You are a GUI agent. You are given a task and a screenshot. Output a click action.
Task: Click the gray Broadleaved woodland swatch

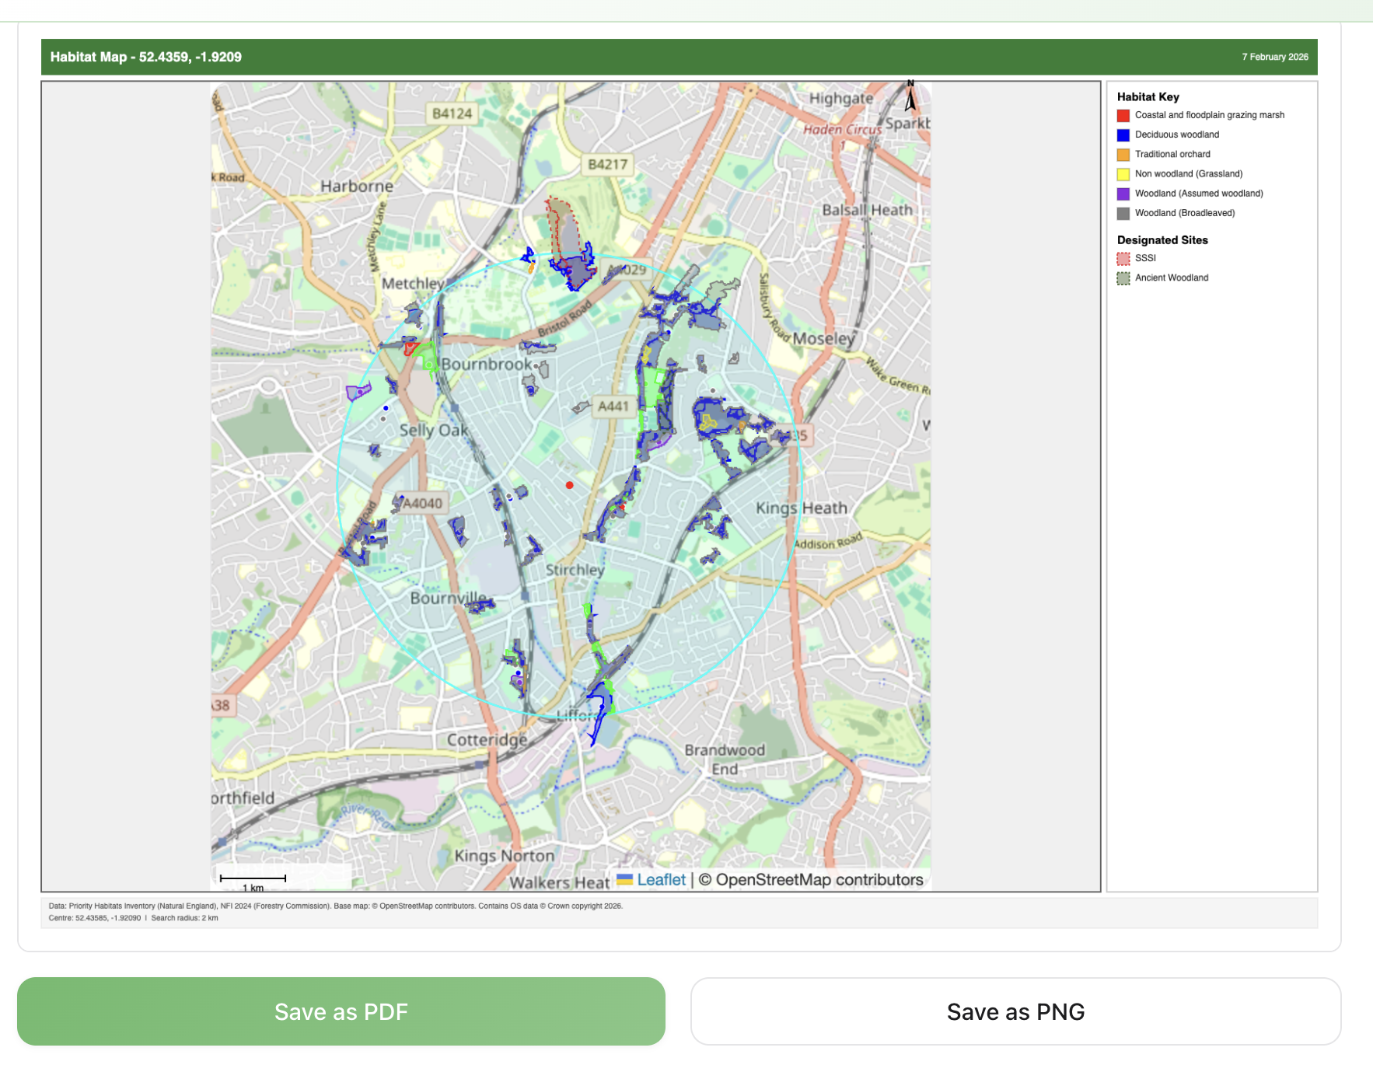(x=1123, y=213)
